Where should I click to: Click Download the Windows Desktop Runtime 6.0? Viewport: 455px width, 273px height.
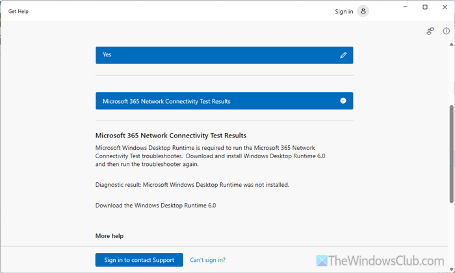coord(155,206)
